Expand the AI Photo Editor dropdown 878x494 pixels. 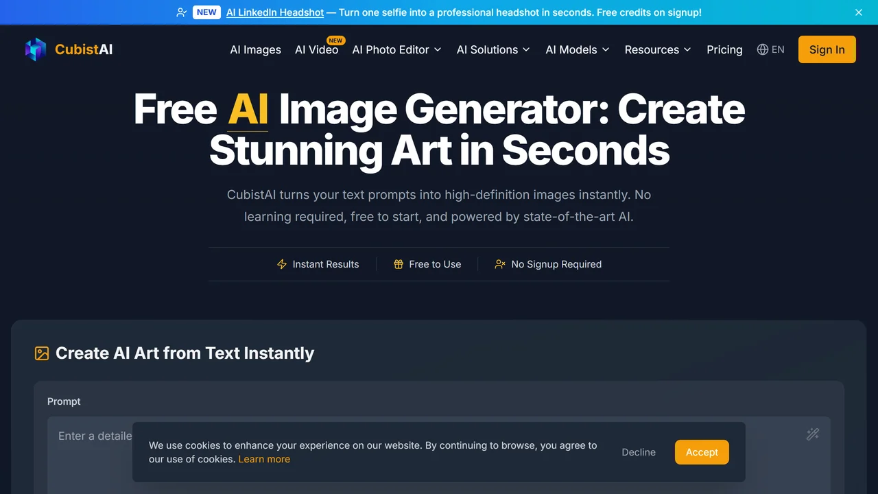397,49
